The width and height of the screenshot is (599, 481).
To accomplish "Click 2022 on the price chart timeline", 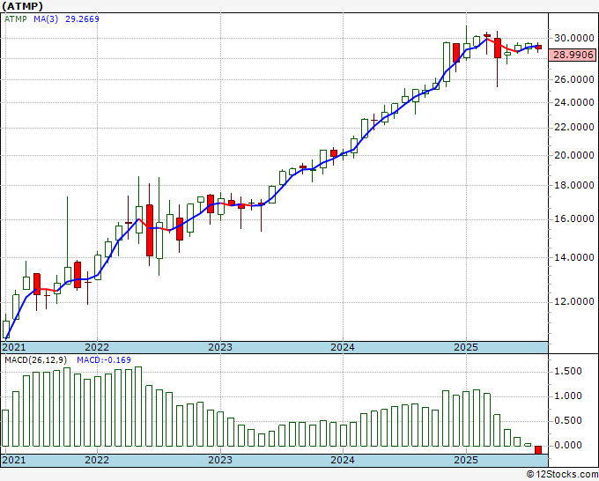I will coord(97,347).
